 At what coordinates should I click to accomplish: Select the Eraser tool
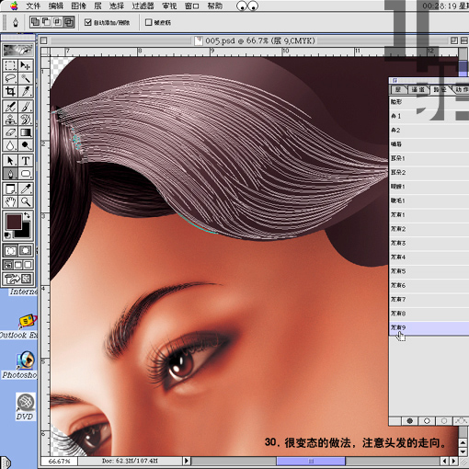pos(10,132)
